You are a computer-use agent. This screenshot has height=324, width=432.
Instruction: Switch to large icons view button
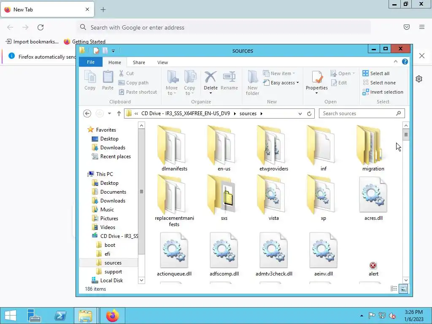[403, 289]
